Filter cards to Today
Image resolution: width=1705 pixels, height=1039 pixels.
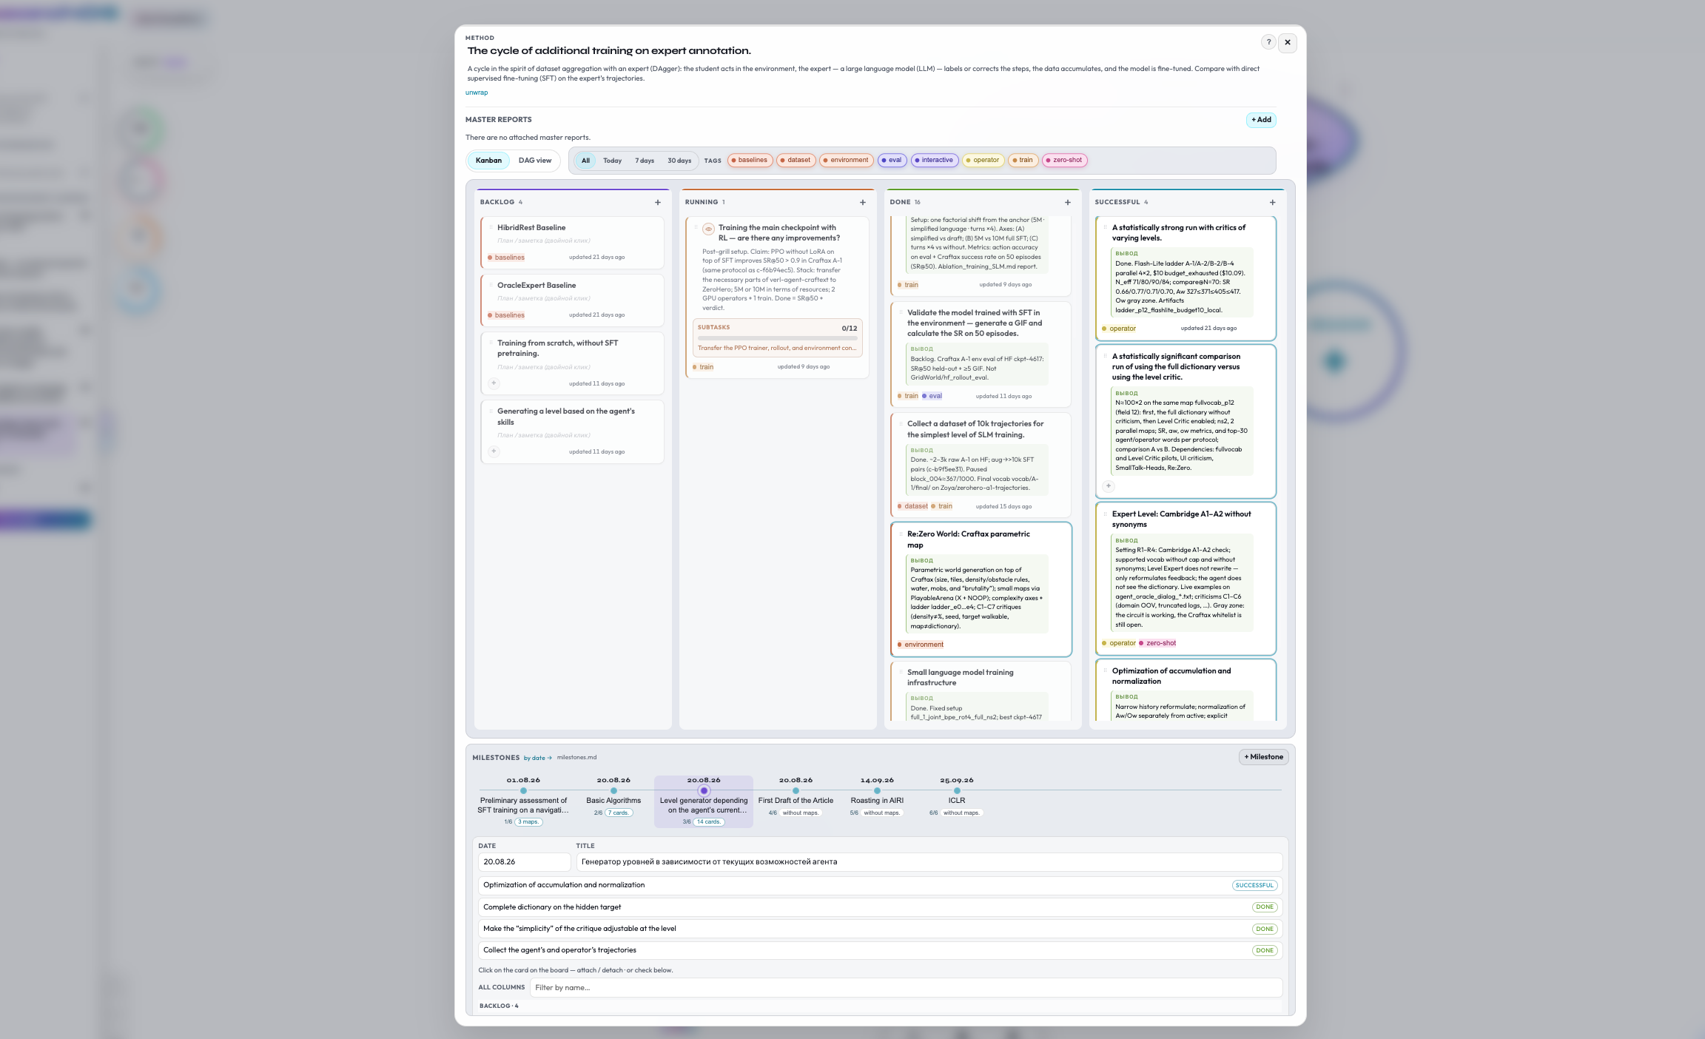pyautogui.click(x=612, y=161)
